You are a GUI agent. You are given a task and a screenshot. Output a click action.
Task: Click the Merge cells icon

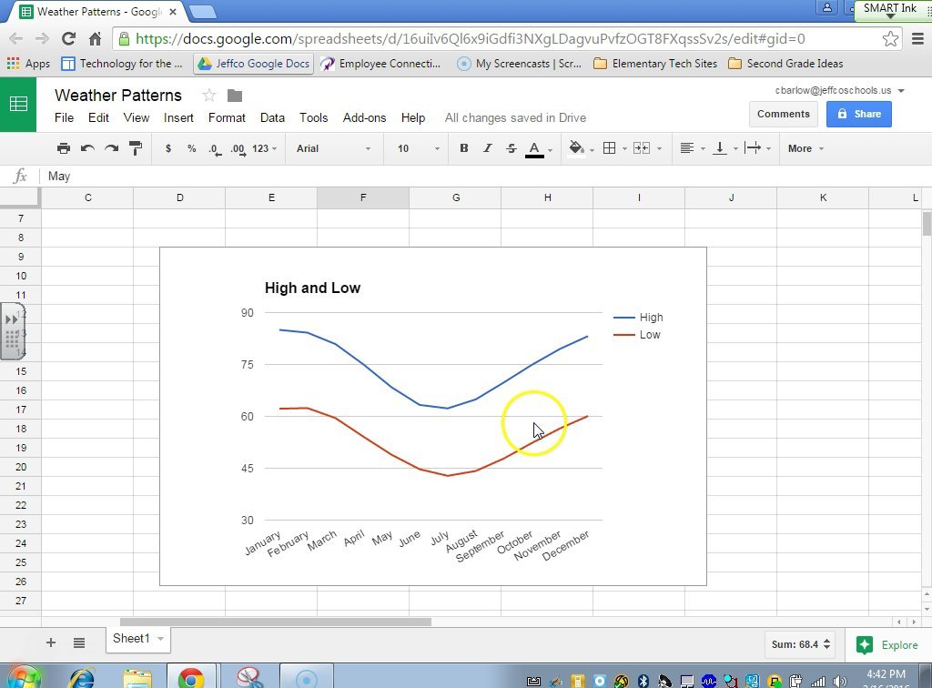click(640, 147)
